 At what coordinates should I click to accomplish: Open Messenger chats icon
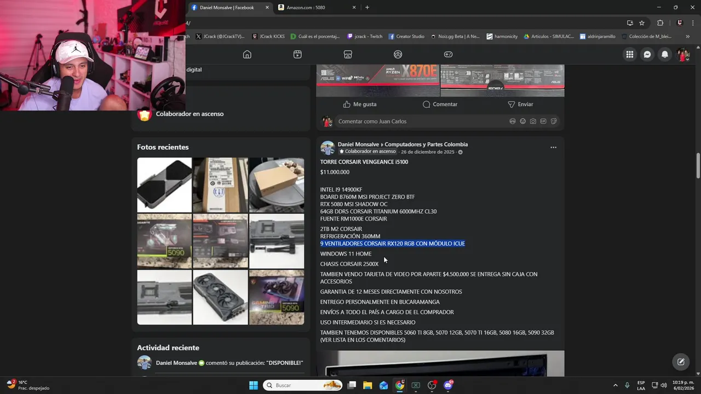click(x=647, y=54)
